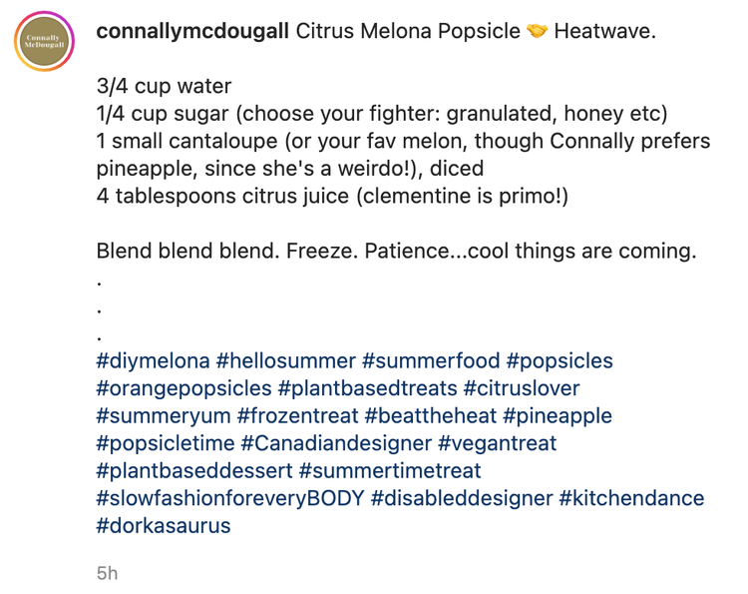Open the #vegantreat hashtag link
The width and height of the screenshot is (748, 594).
(498, 443)
